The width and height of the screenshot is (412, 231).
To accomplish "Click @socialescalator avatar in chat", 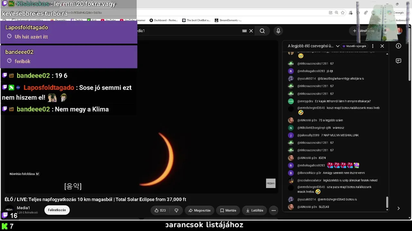I will [x=291, y=181].
